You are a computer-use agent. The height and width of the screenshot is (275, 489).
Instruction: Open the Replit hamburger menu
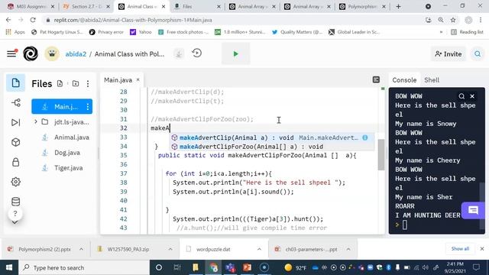(x=12, y=53)
